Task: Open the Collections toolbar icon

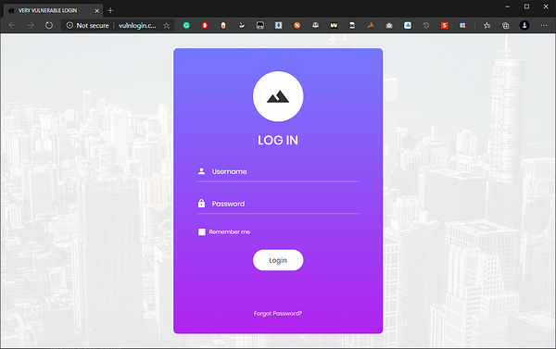Action: pyautogui.click(x=505, y=25)
